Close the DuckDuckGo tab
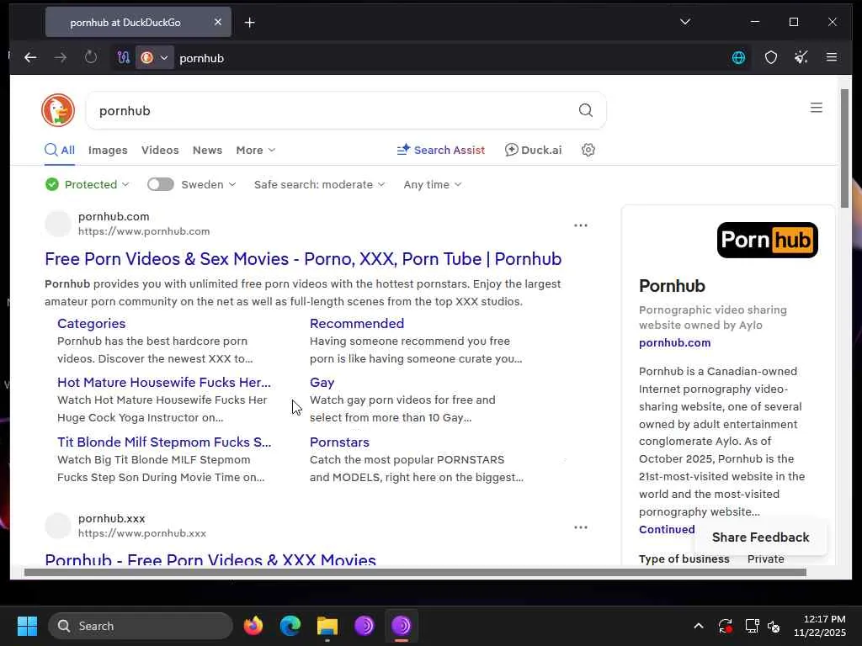Viewport: 862px width, 646px height. point(218,22)
